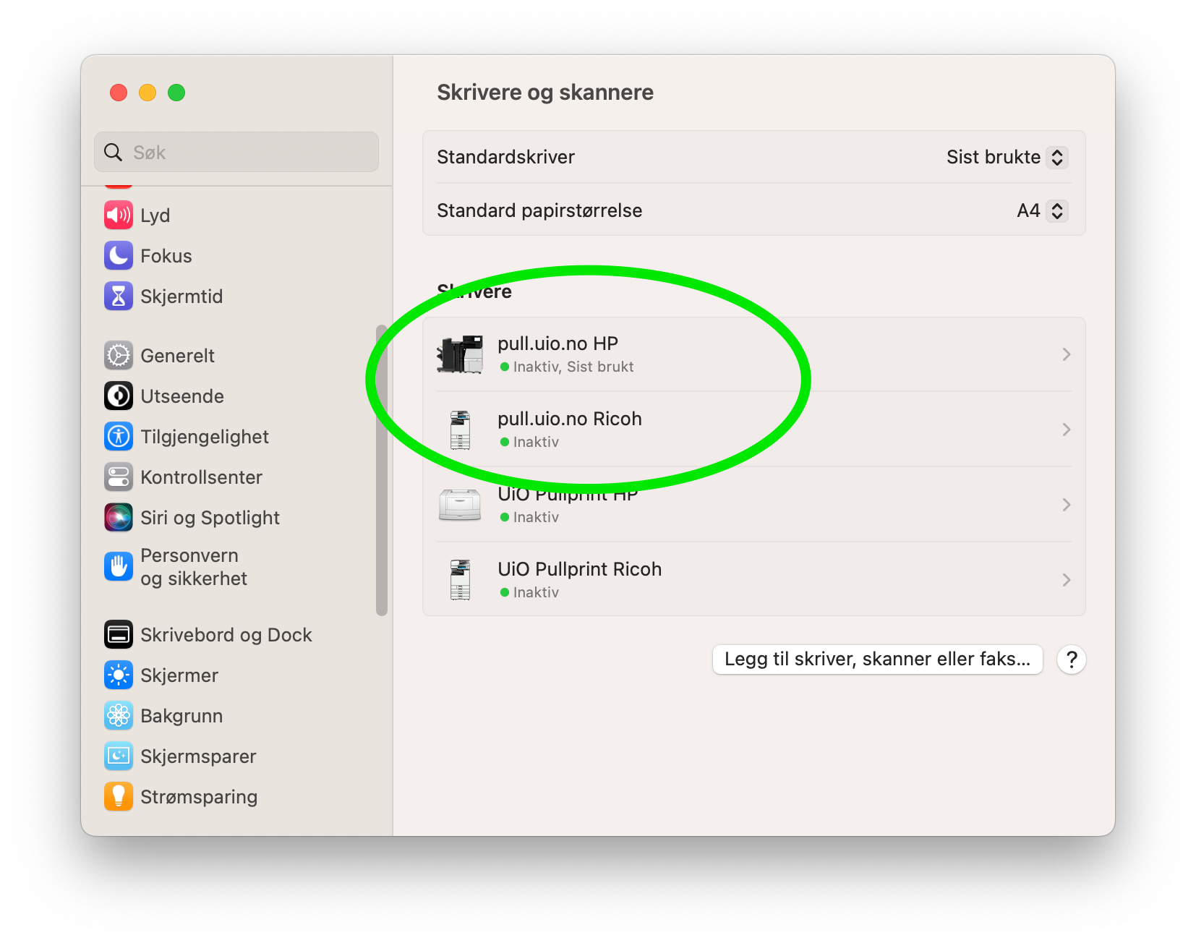
Task: Open Personvern og sikkerhet hand icon
Action: (x=119, y=566)
